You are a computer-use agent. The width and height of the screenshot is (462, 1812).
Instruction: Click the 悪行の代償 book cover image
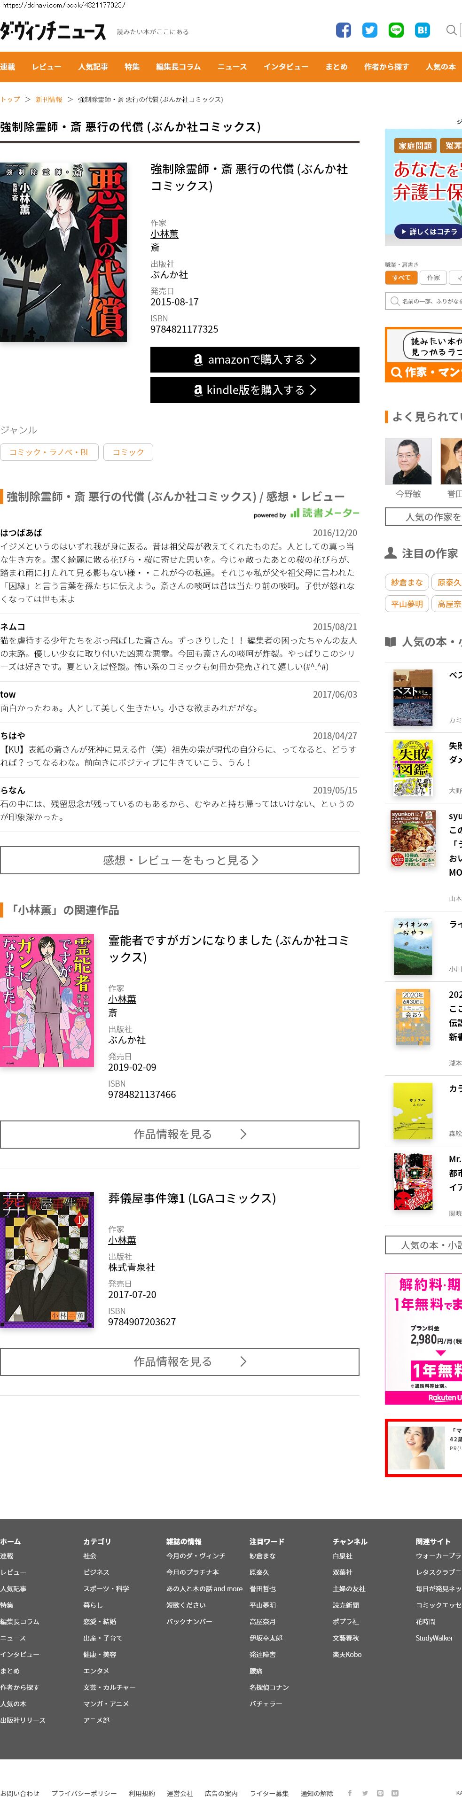point(63,252)
